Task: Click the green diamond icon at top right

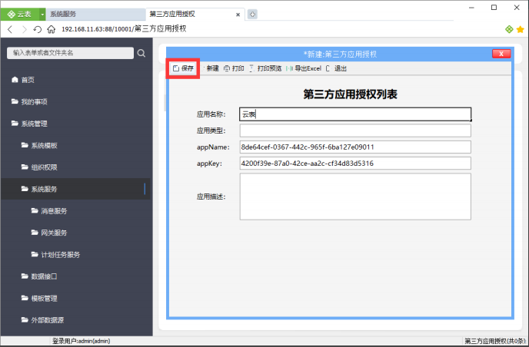Action: click(509, 29)
